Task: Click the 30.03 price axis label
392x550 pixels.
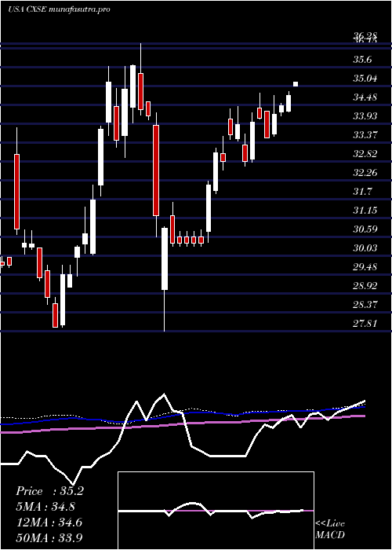Action: [x=365, y=248]
